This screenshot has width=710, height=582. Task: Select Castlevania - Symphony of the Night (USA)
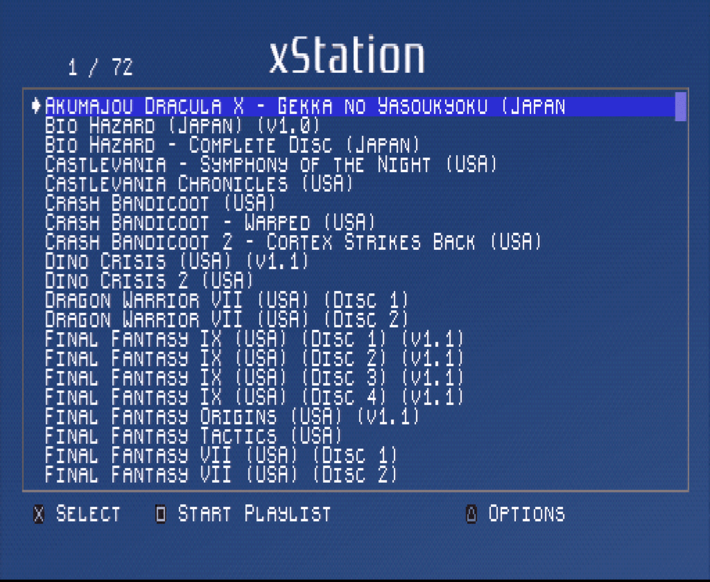coord(270,164)
